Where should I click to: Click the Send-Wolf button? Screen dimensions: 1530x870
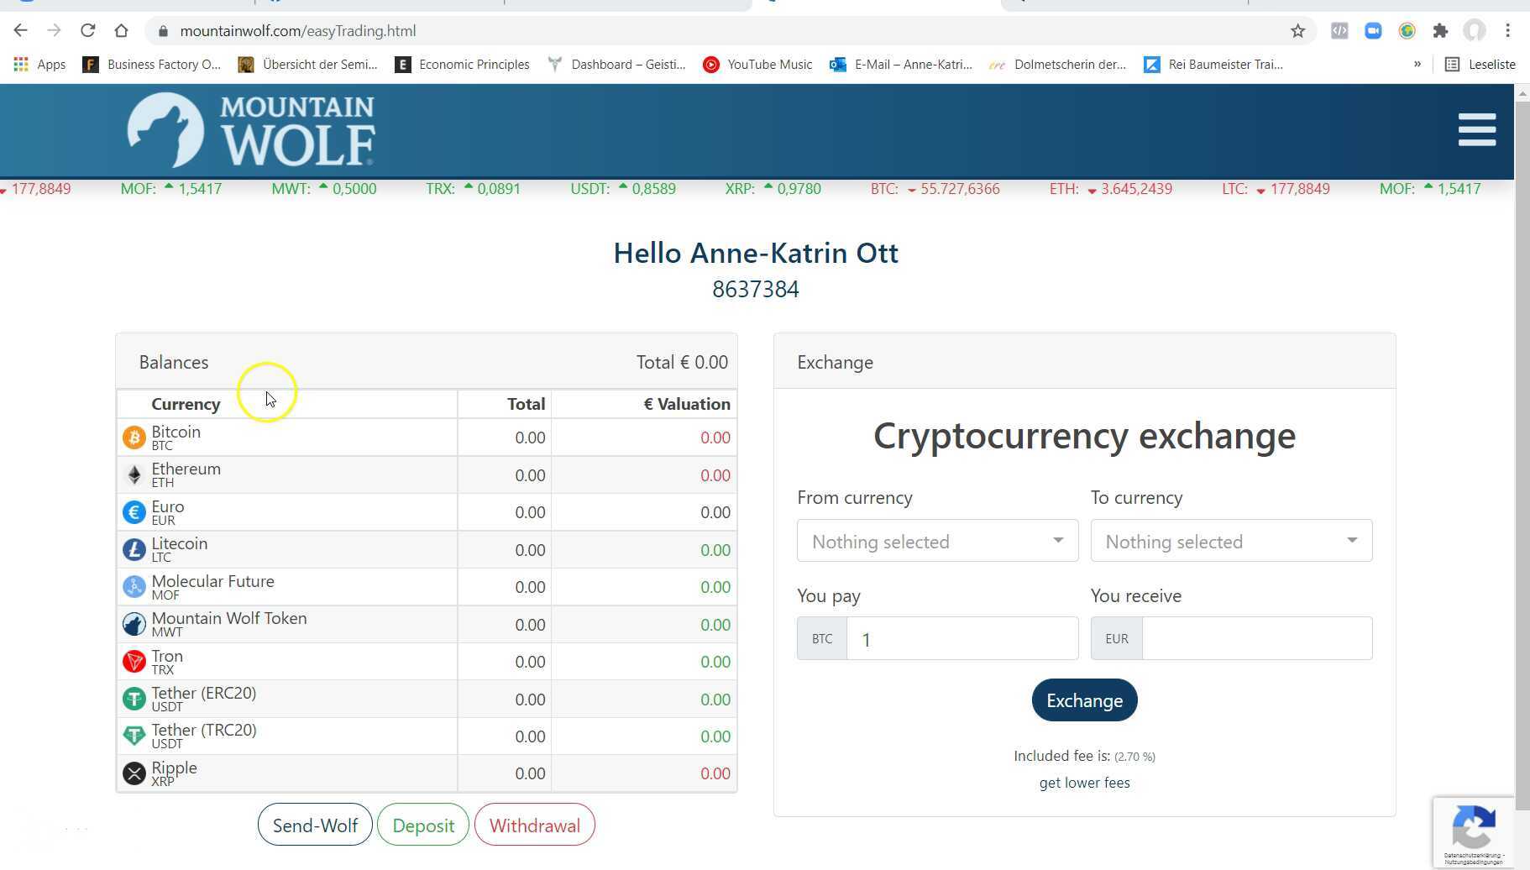[315, 825]
